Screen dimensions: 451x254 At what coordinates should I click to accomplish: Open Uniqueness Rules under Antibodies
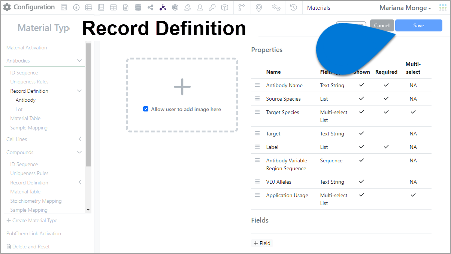[29, 82]
